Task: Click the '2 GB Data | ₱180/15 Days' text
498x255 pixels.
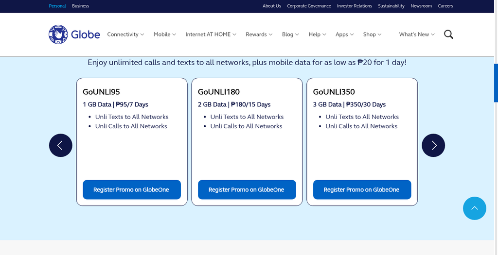Action: (x=234, y=104)
